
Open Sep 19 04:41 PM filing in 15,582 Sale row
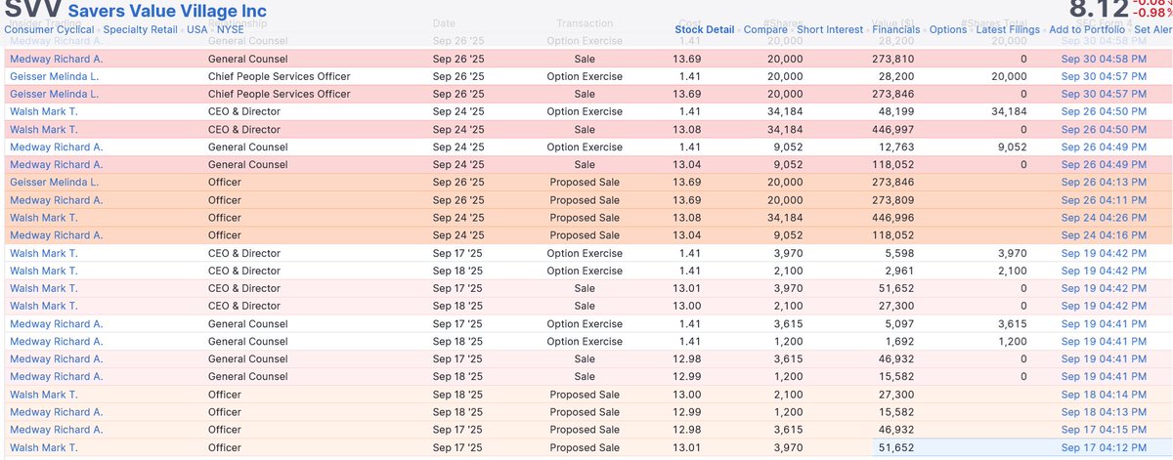click(1105, 376)
